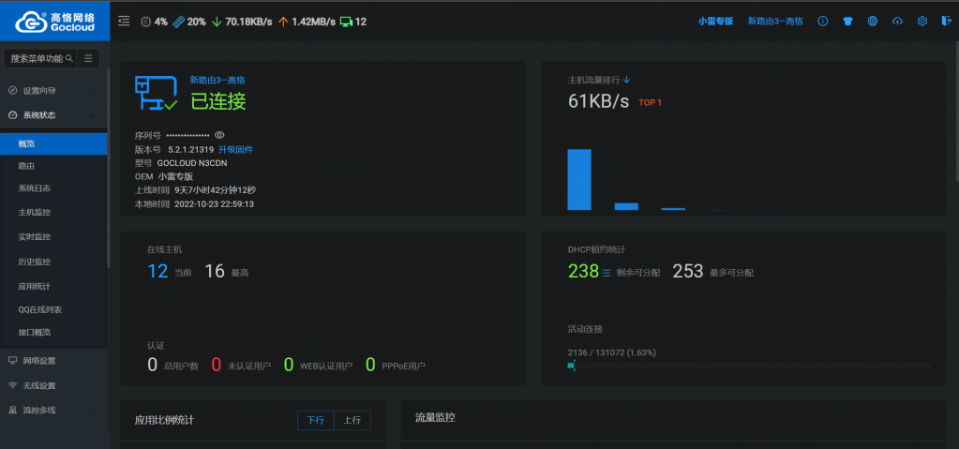The image size is (959, 449).
Task: Expand the 网络设置 sidebar menu
Action: (53, 361)
